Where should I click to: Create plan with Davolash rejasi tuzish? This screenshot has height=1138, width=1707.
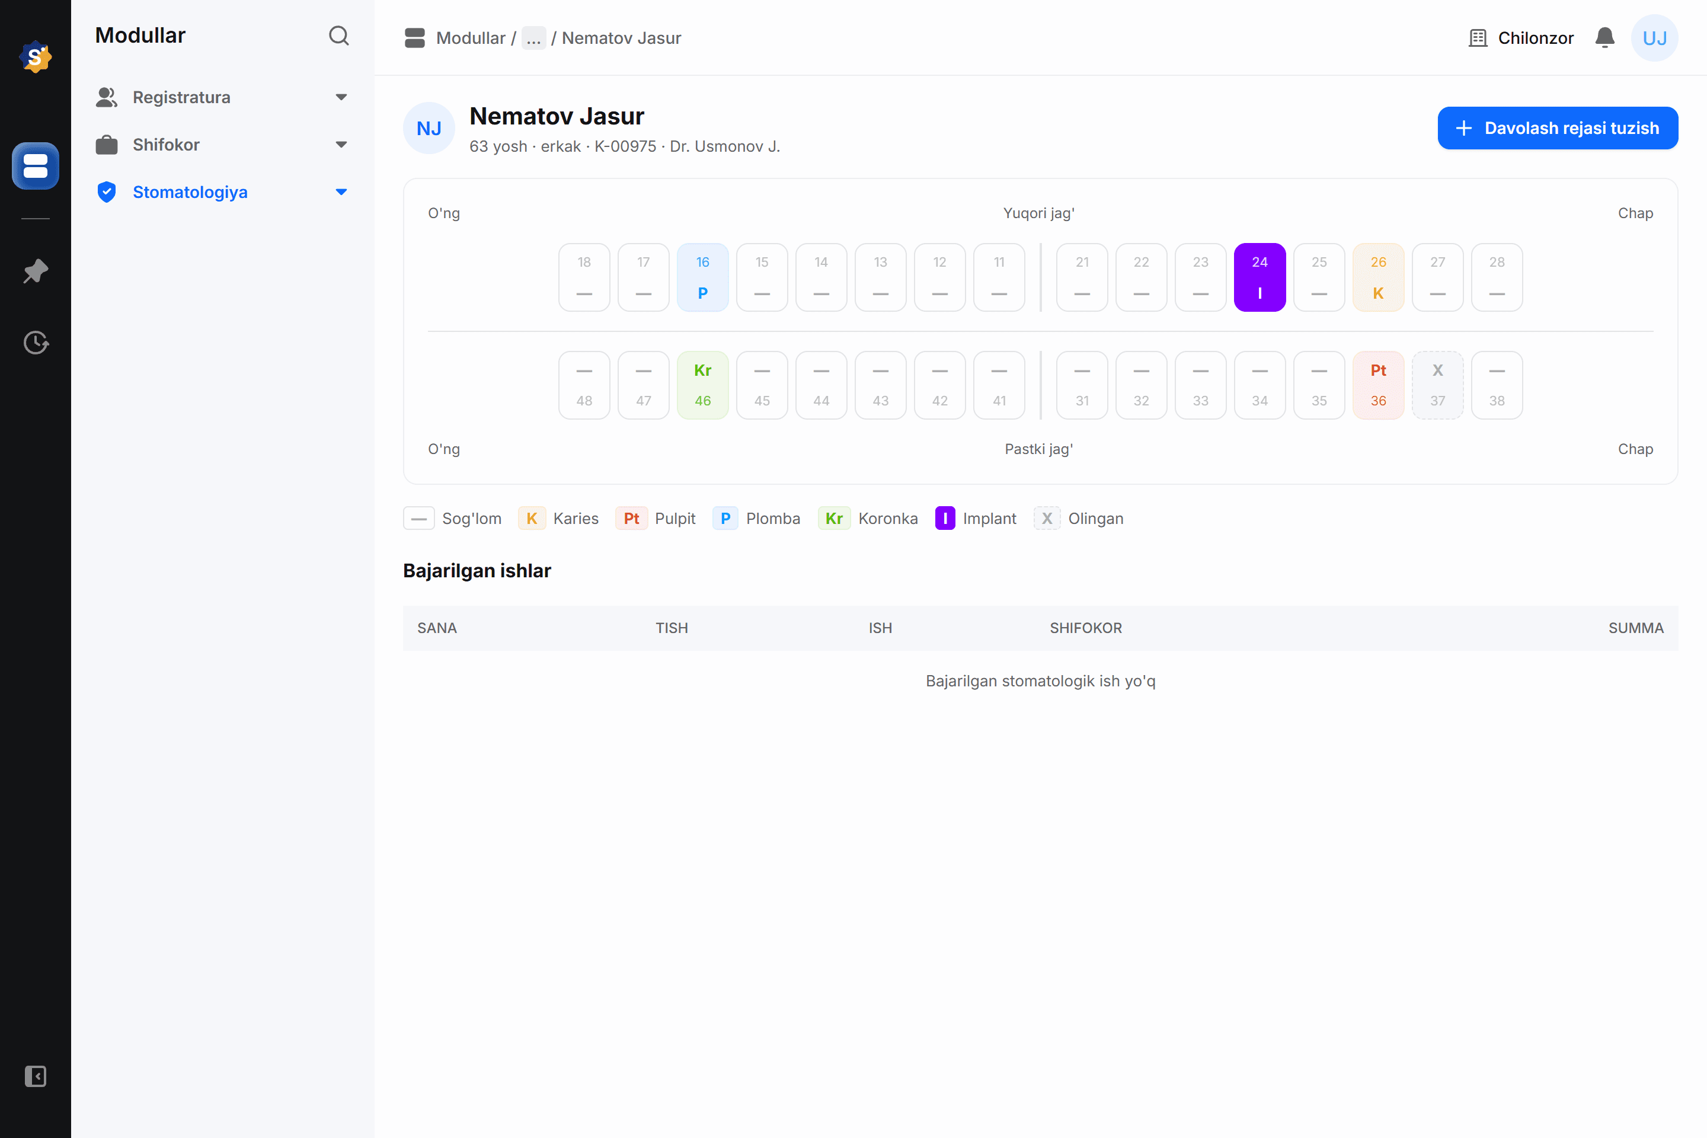pyautogui.click(x=1558, y=129)
